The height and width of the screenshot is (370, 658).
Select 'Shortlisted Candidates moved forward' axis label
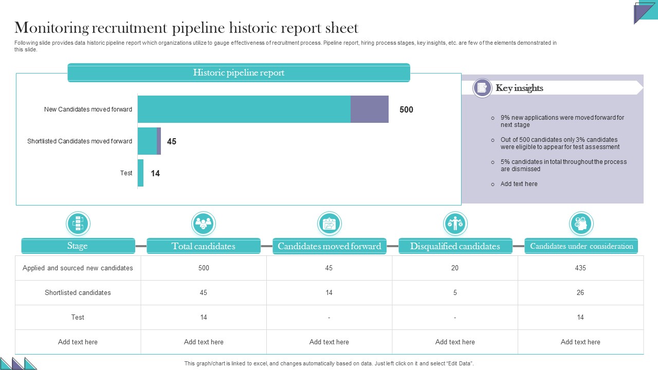pos(80,141)
